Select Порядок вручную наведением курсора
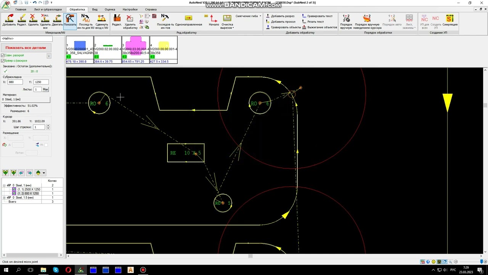 tap(368, 21)
